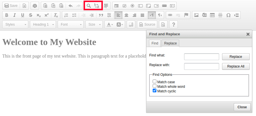Click the Unlink icon
256x116 pixels.
coord(178,15)
